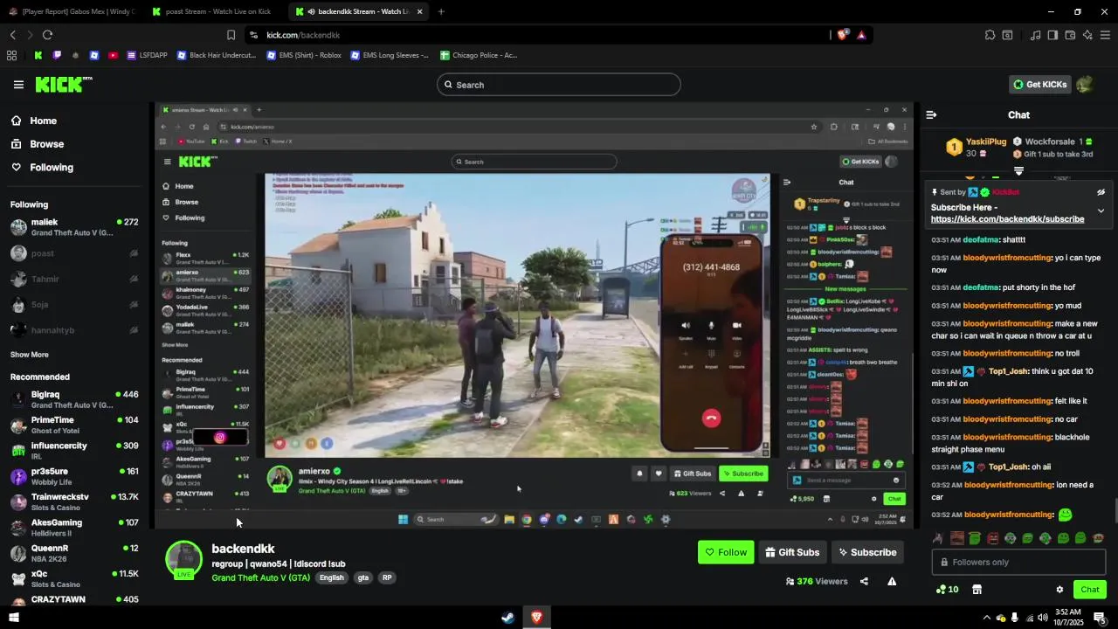Open BigIraq recommended channel
1118x629 pixels.
[x=74, y=400]
